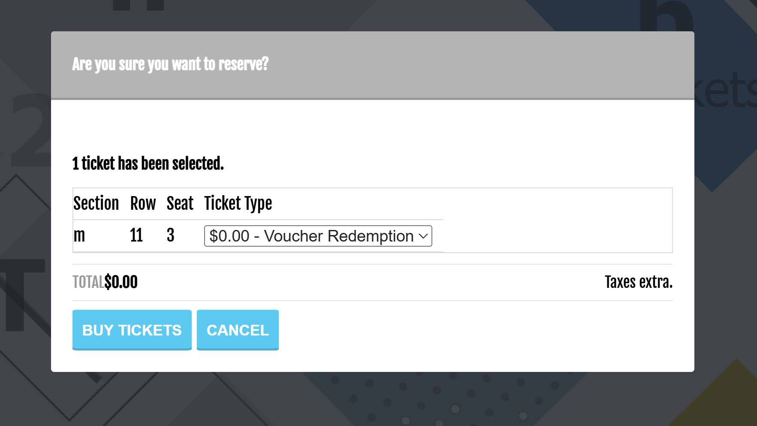Select the section value 'm' cell
Viewport: 757px width, 426px height.
[79, 235]
